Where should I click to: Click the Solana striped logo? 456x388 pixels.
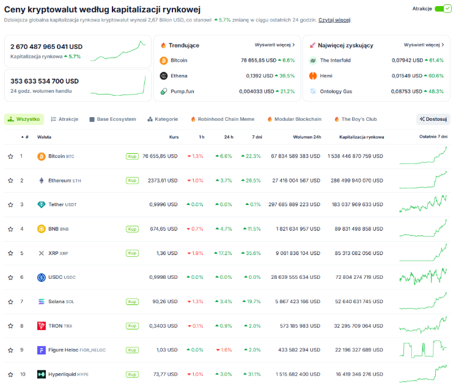42,302
